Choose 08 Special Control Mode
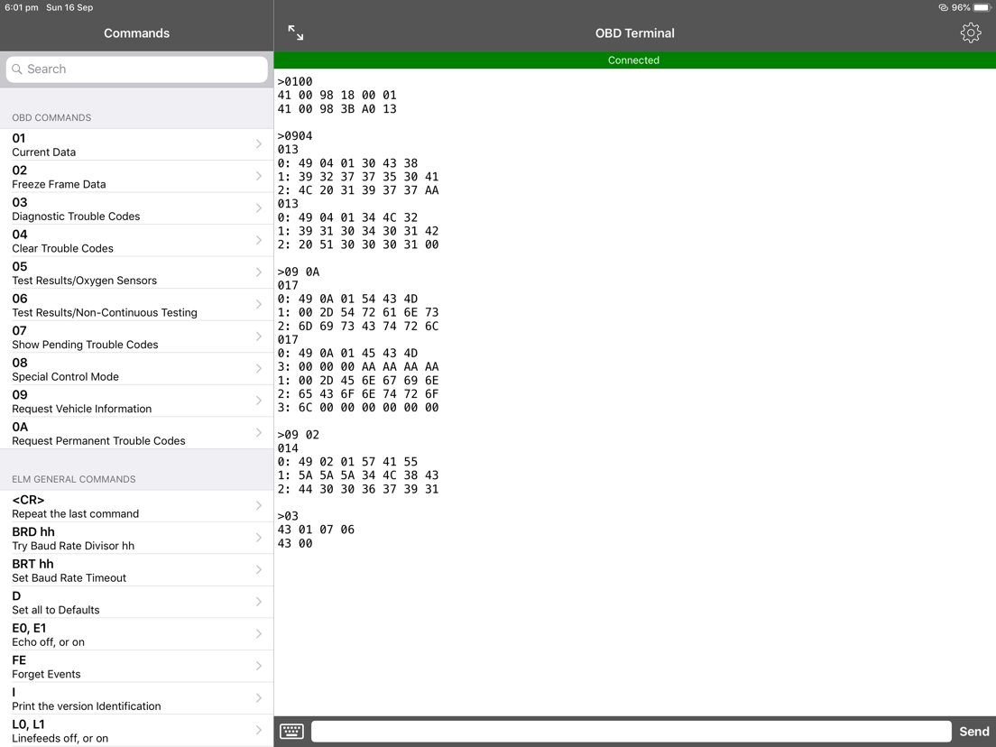 tap(136, 369)
